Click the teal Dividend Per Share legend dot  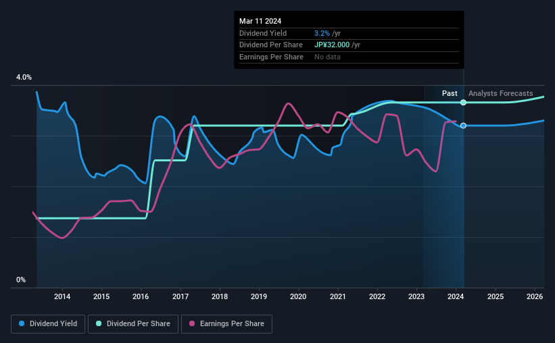pos(99,323)
